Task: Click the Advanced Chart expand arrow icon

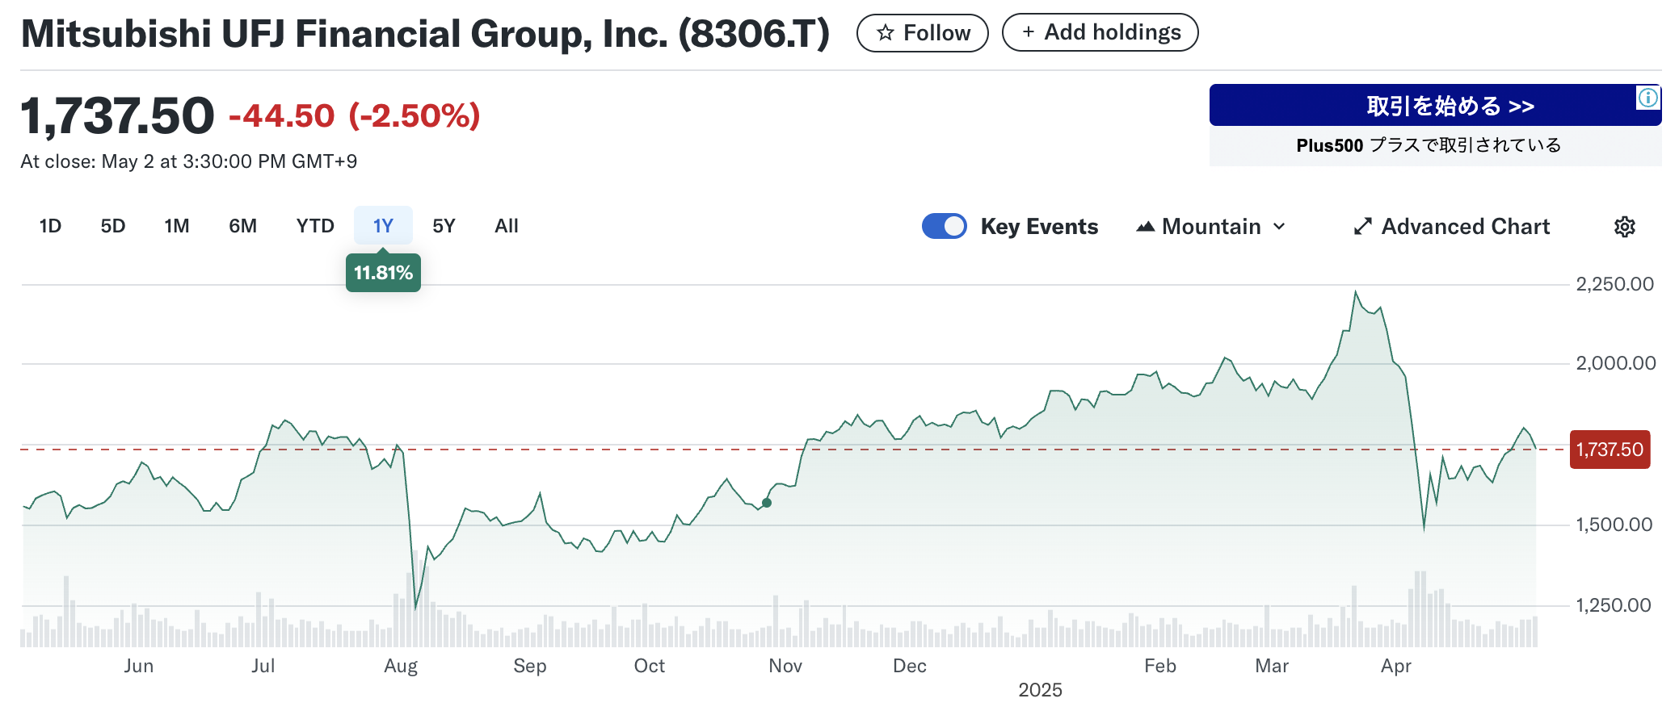Action: click(x=1362, y=227)
